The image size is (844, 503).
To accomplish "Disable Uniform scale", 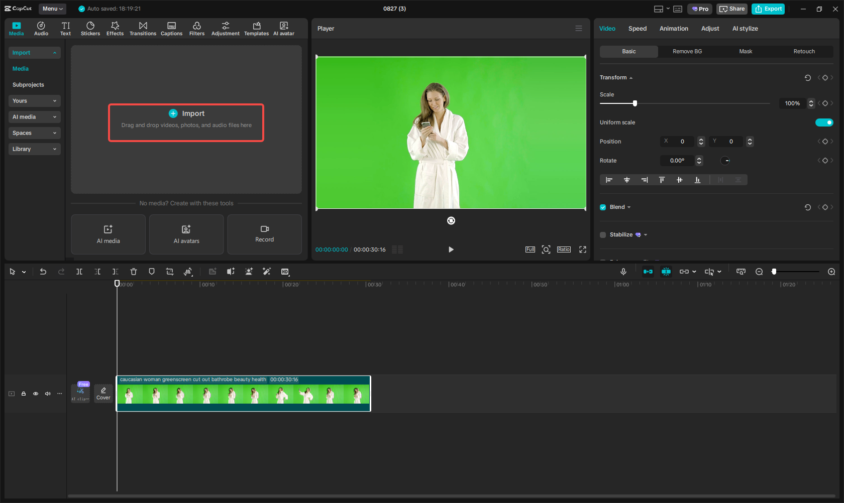I will coord(824,122).
